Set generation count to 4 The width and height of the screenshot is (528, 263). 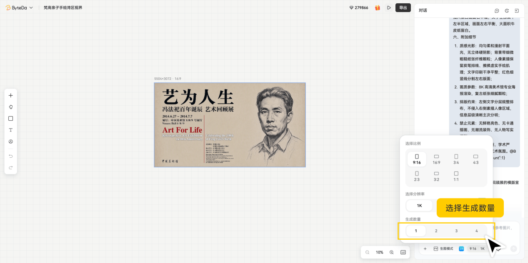(x=477, y=231)
